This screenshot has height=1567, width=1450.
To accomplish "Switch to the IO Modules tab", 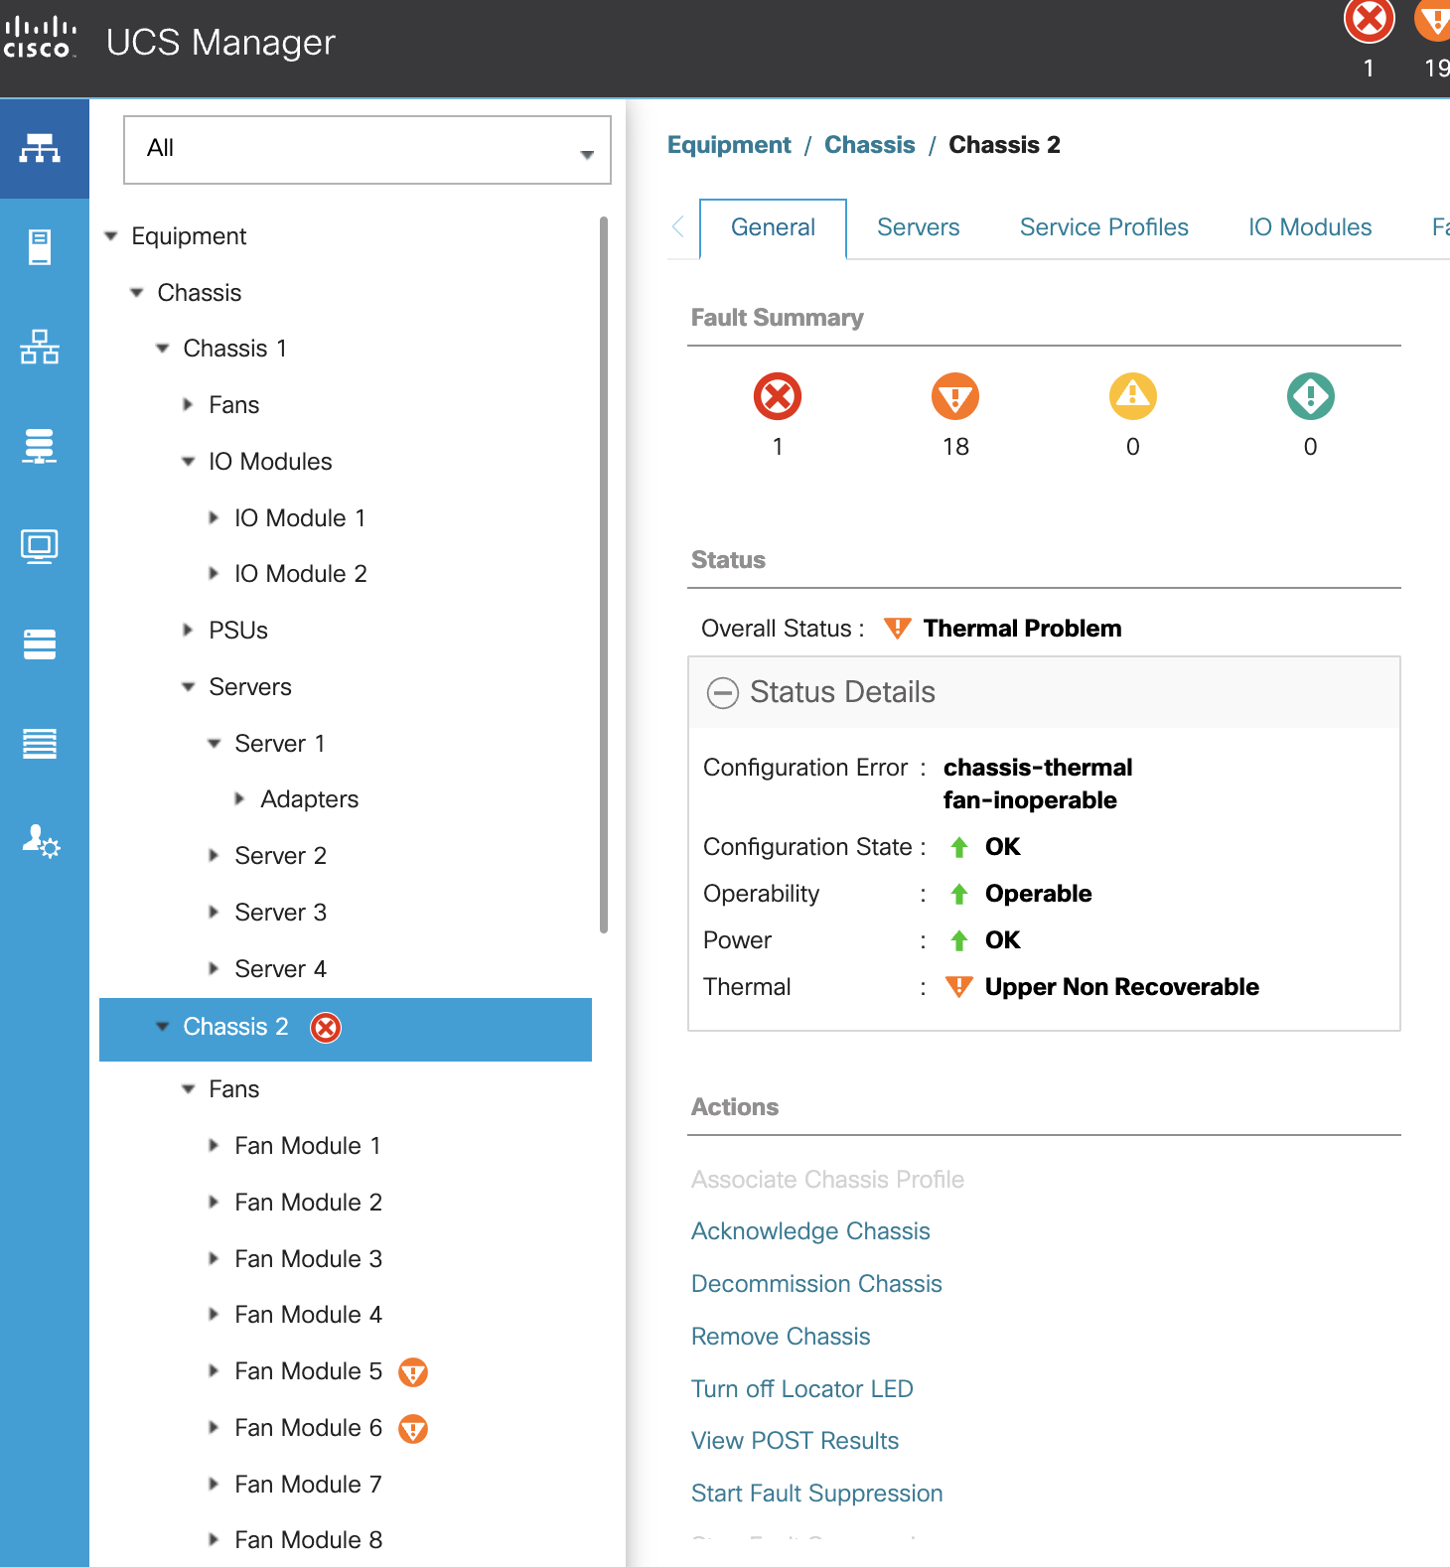I will click(1309, 227).
